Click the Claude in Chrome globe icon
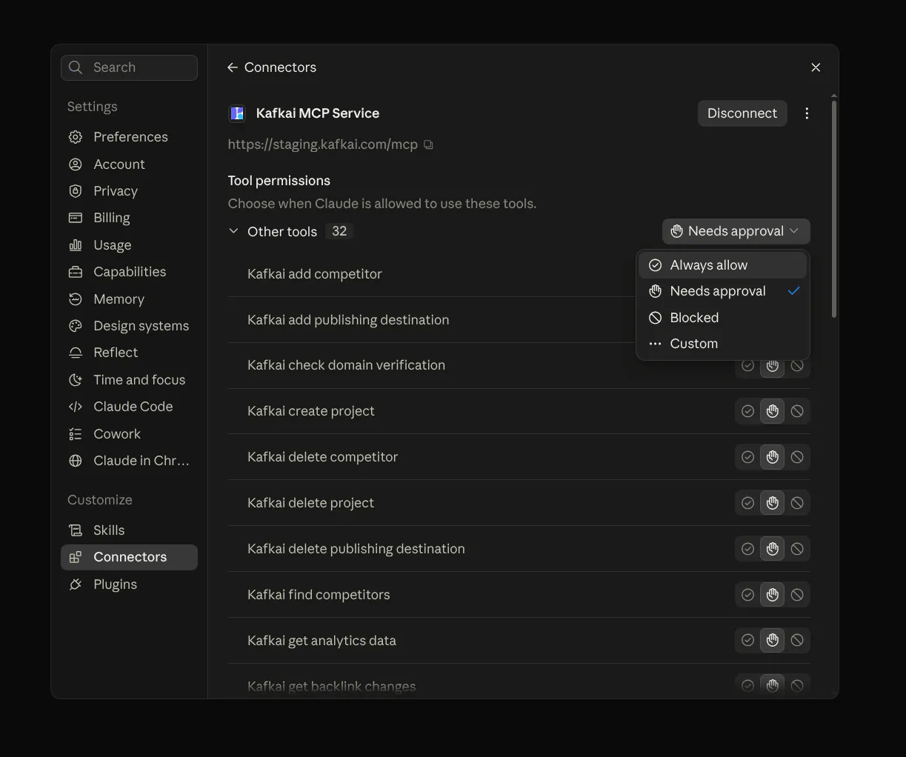Screen dimensions: 906x757 click(76, 461)
